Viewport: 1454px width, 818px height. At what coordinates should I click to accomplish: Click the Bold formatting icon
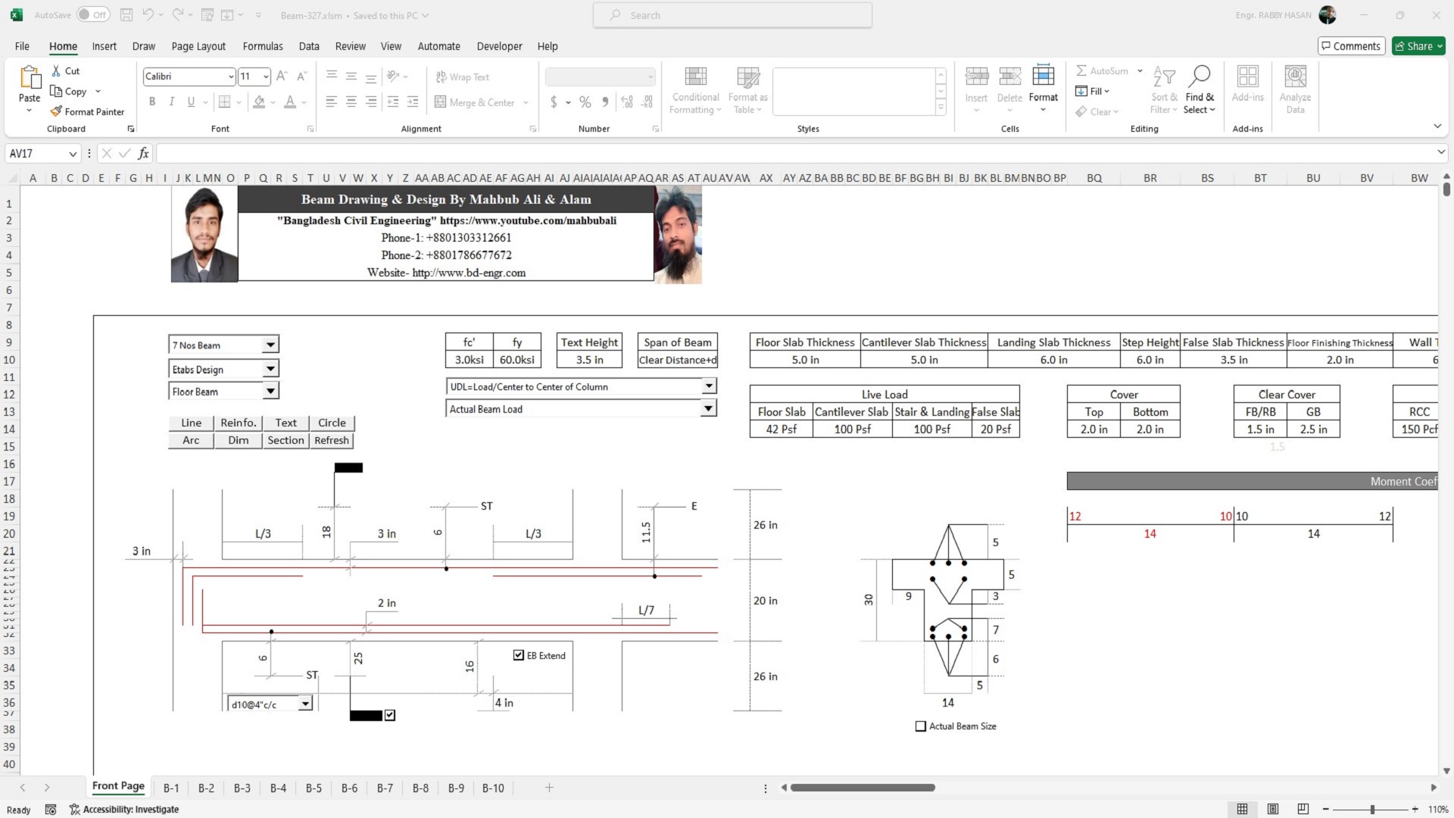pyautogui.click(x=152, y=101)
